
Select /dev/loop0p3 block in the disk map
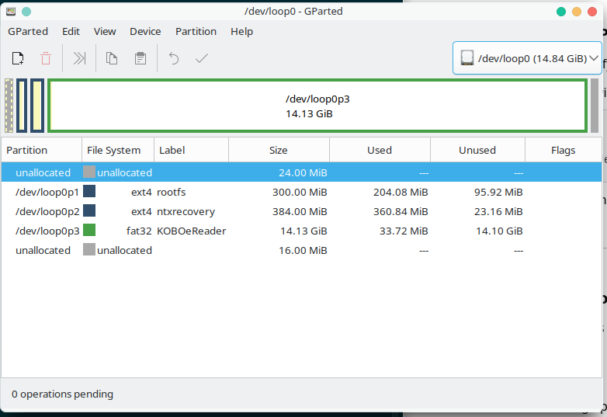(317, 106)
